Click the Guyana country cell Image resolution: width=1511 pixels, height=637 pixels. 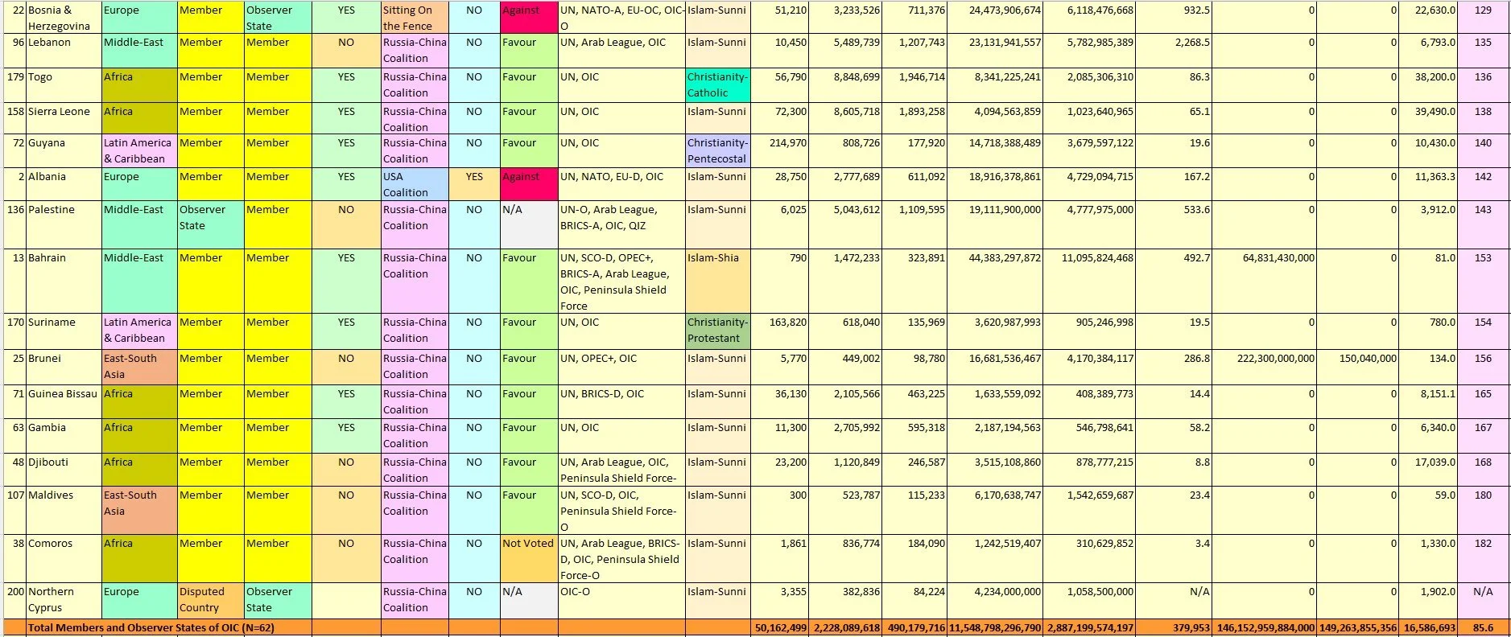pos(64,151)
